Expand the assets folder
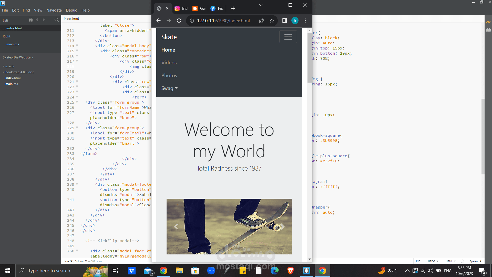 point(9,66)
